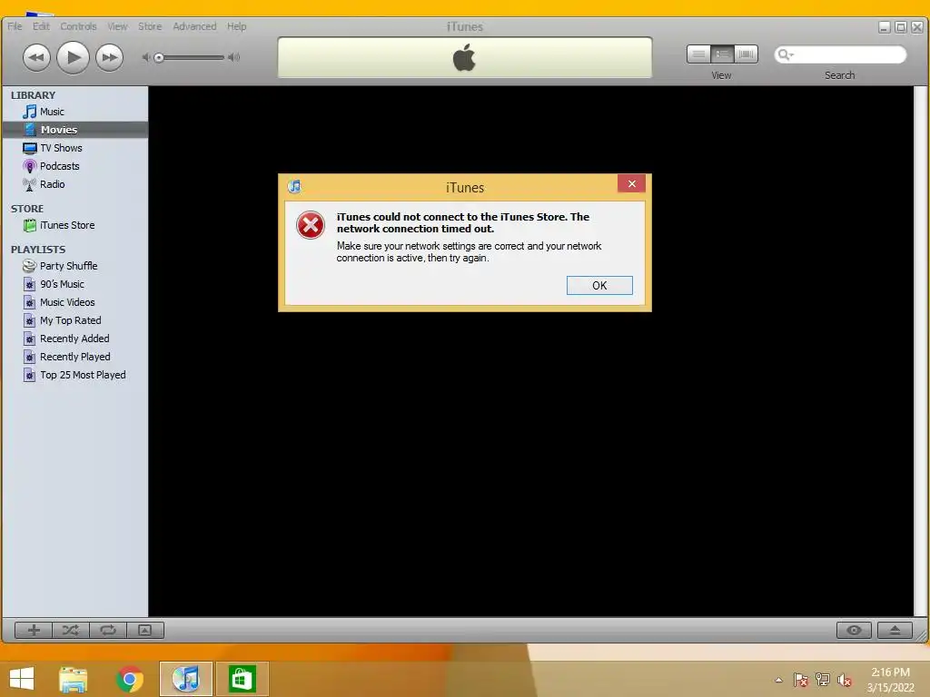Click the iTunes search field
The width and height of the screenshot is (930, 697).
840,54
